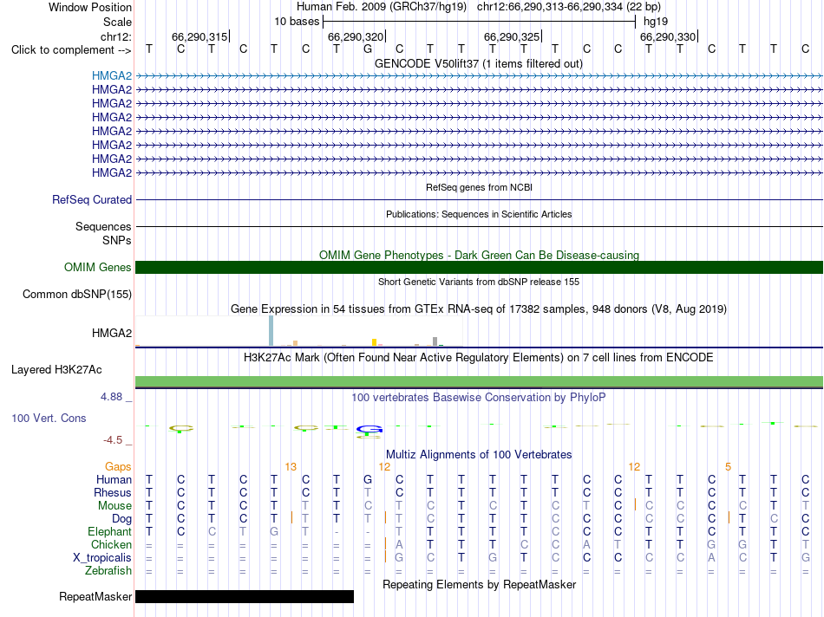
Task: Click the 66,290,315 ruler position
Action: click(x=199, y=36)
